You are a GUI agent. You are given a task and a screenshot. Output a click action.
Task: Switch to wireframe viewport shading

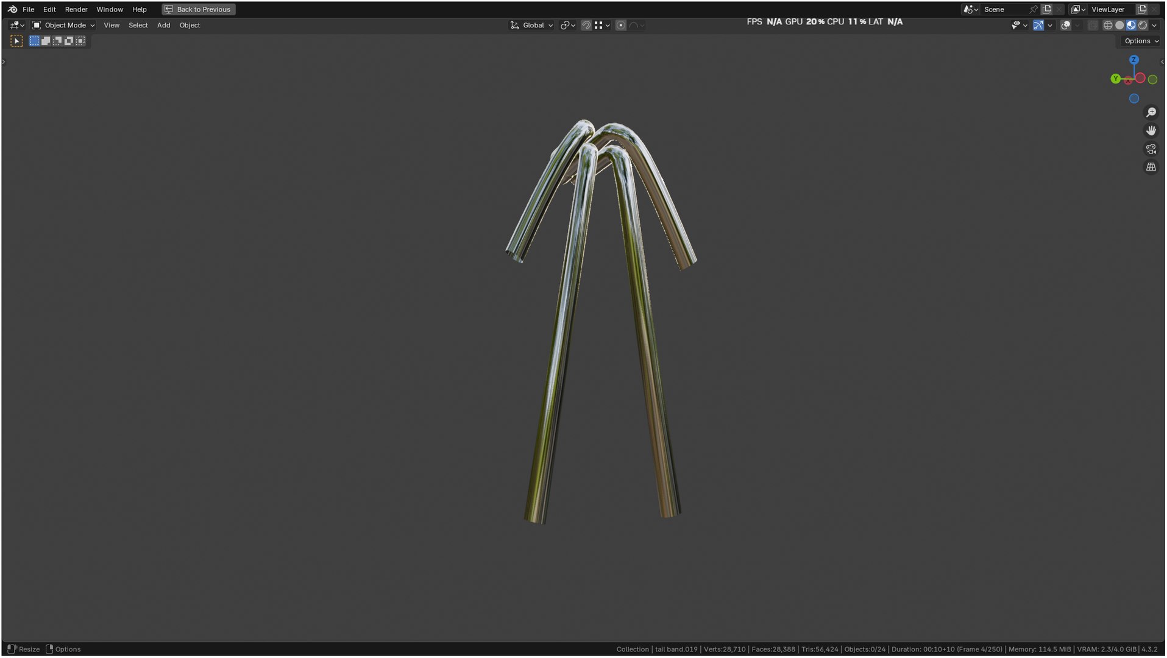pyautogui.click(x=1108, y=25)
